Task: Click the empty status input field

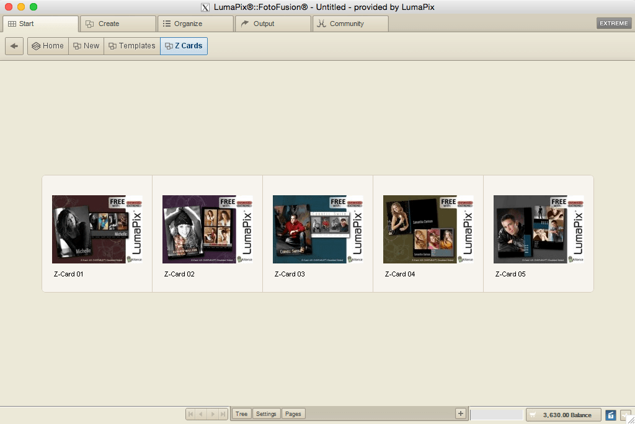Action: pyautogui.click(x=497, y=415)
